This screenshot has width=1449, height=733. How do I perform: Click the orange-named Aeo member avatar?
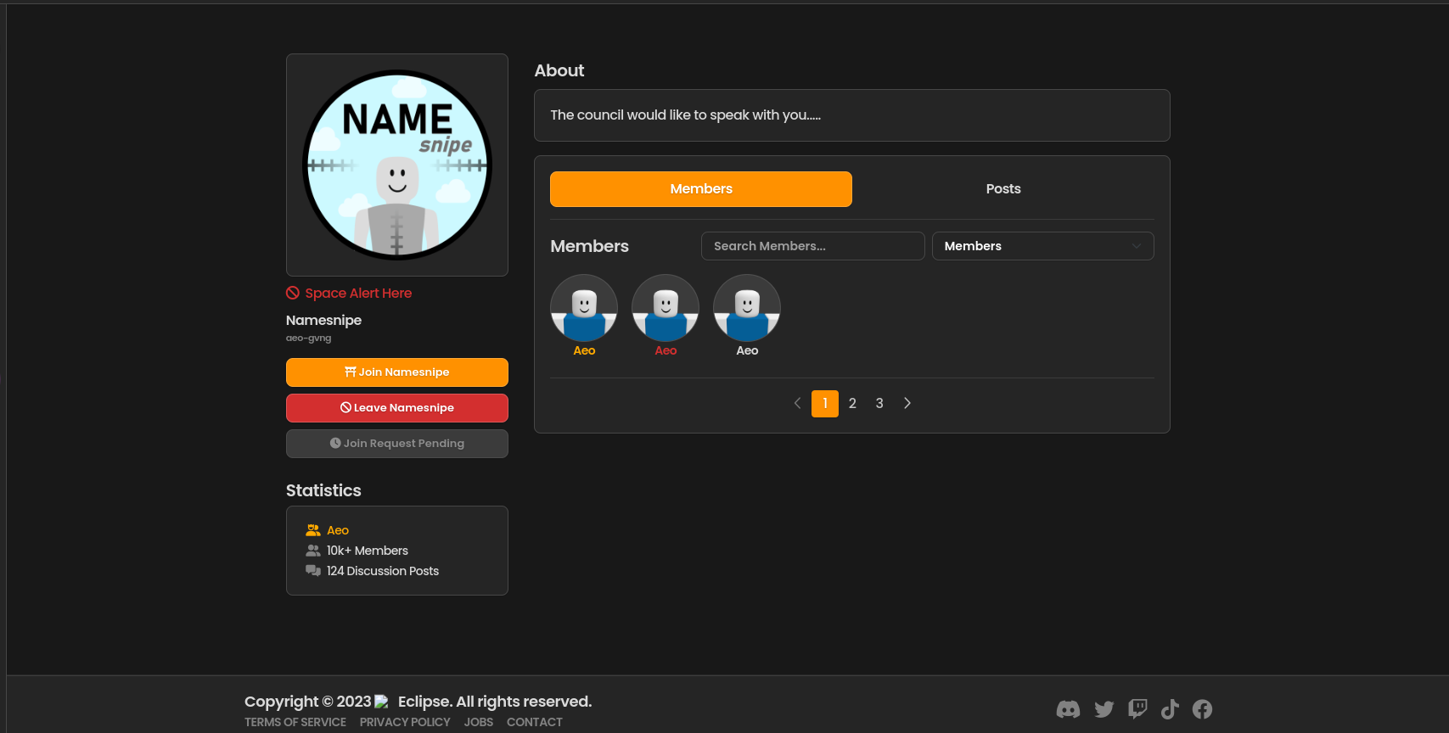pos(584,308)
